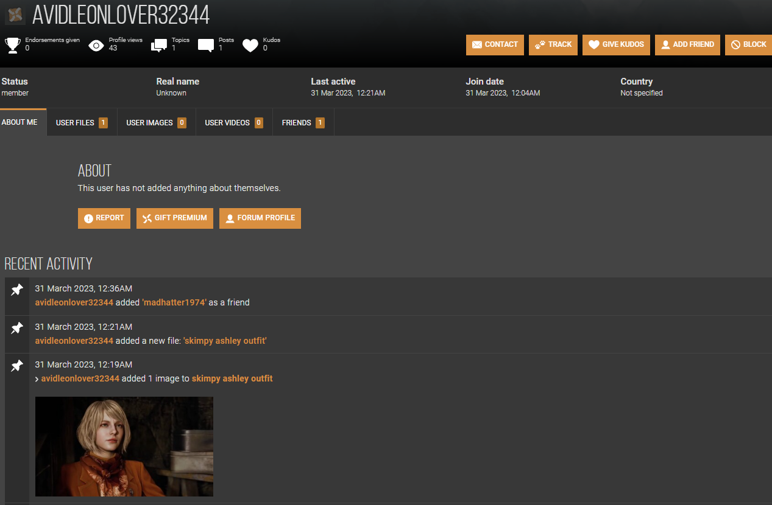The height and width of the screenshot is (505, 772).
Task: Click the pin icon on 12:19AM activity
Action: pyautogui.click(x=17, y=366)
